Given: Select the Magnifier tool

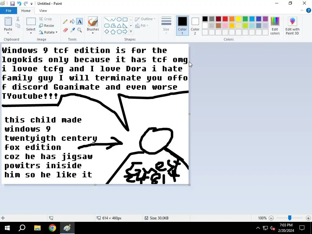Looking at the screenshot, I should 80,30.
